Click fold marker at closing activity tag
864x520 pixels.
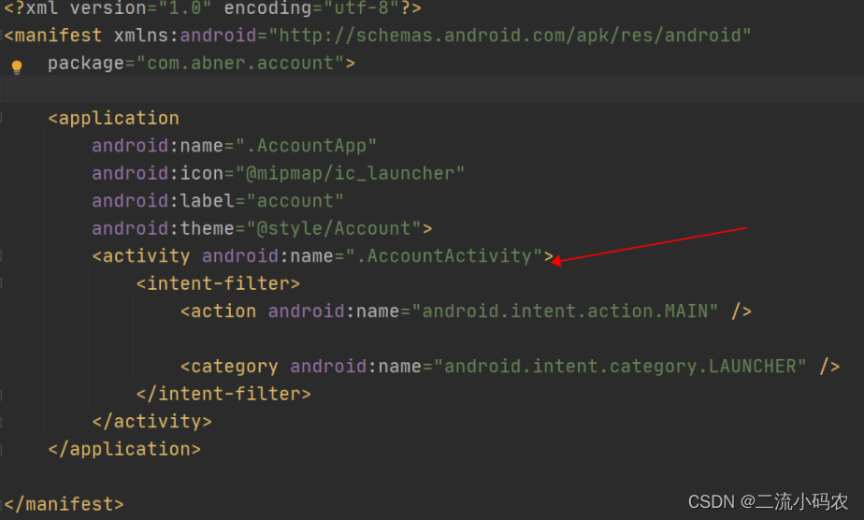[2, 423]
